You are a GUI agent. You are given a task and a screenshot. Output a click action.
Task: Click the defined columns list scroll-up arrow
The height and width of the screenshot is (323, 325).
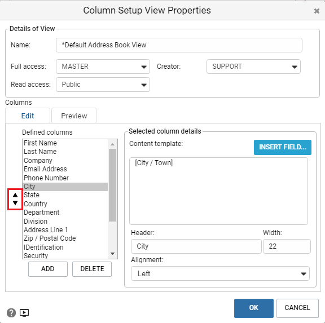[x=112, y=144]
